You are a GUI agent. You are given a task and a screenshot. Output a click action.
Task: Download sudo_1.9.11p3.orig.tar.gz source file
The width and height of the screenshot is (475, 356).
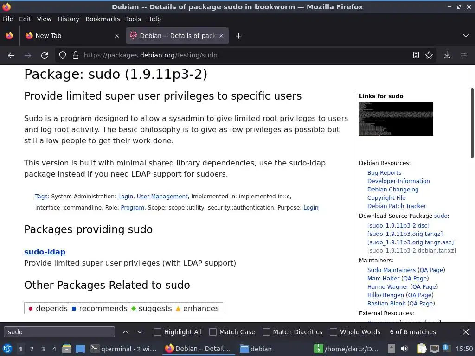tap(405, 234)
